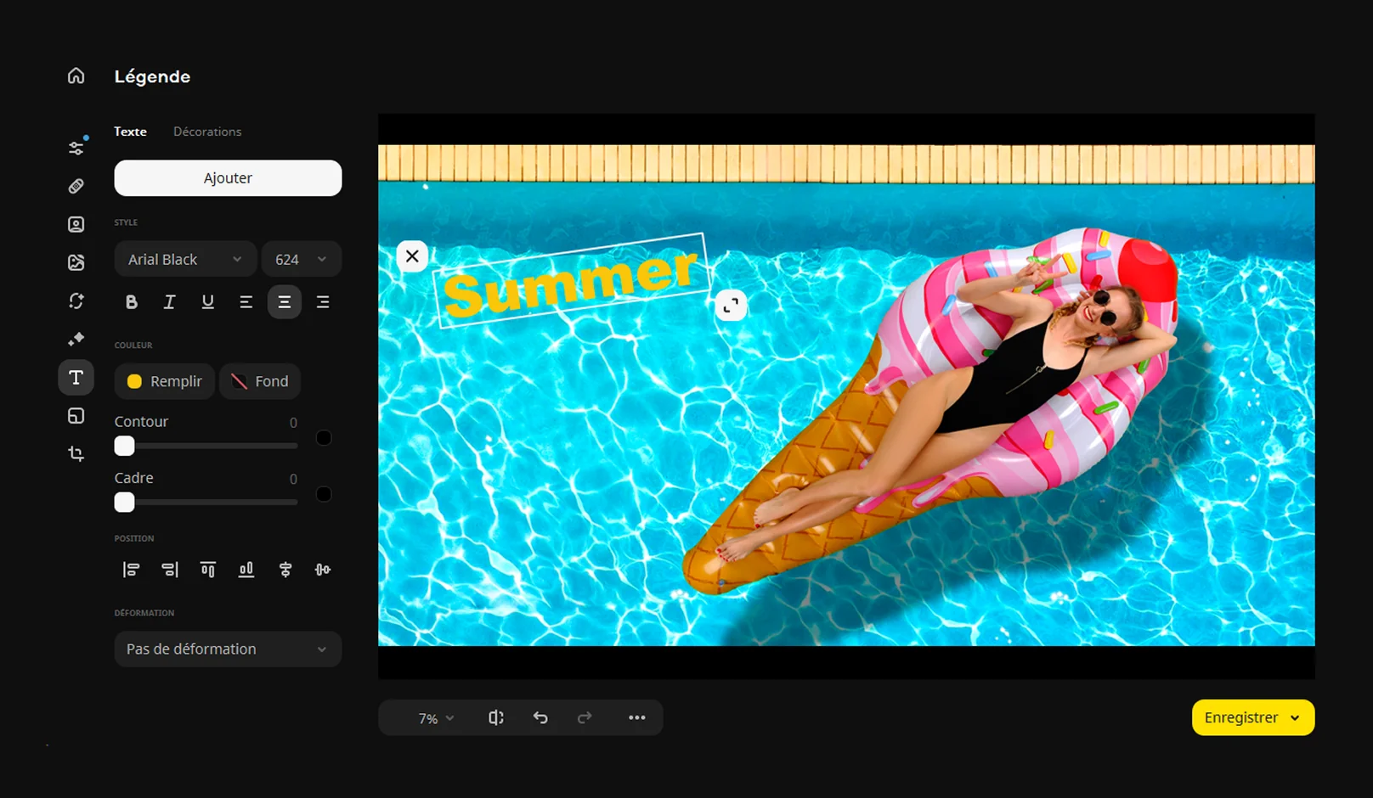The width and height of the screenshot is (1373, 798).
Task: Select the circular arrows tool in sidebar
Action: coord(76,301)
